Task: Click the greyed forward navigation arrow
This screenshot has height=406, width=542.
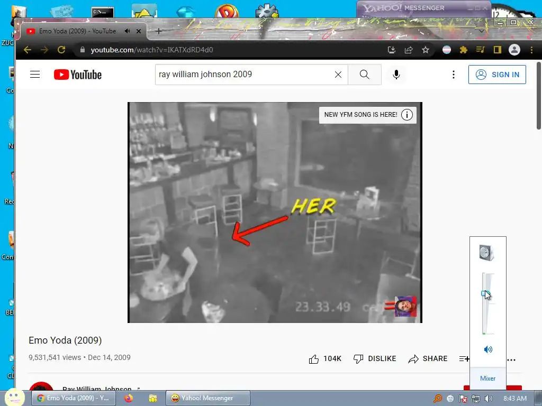Action: (x=44, y=50)
